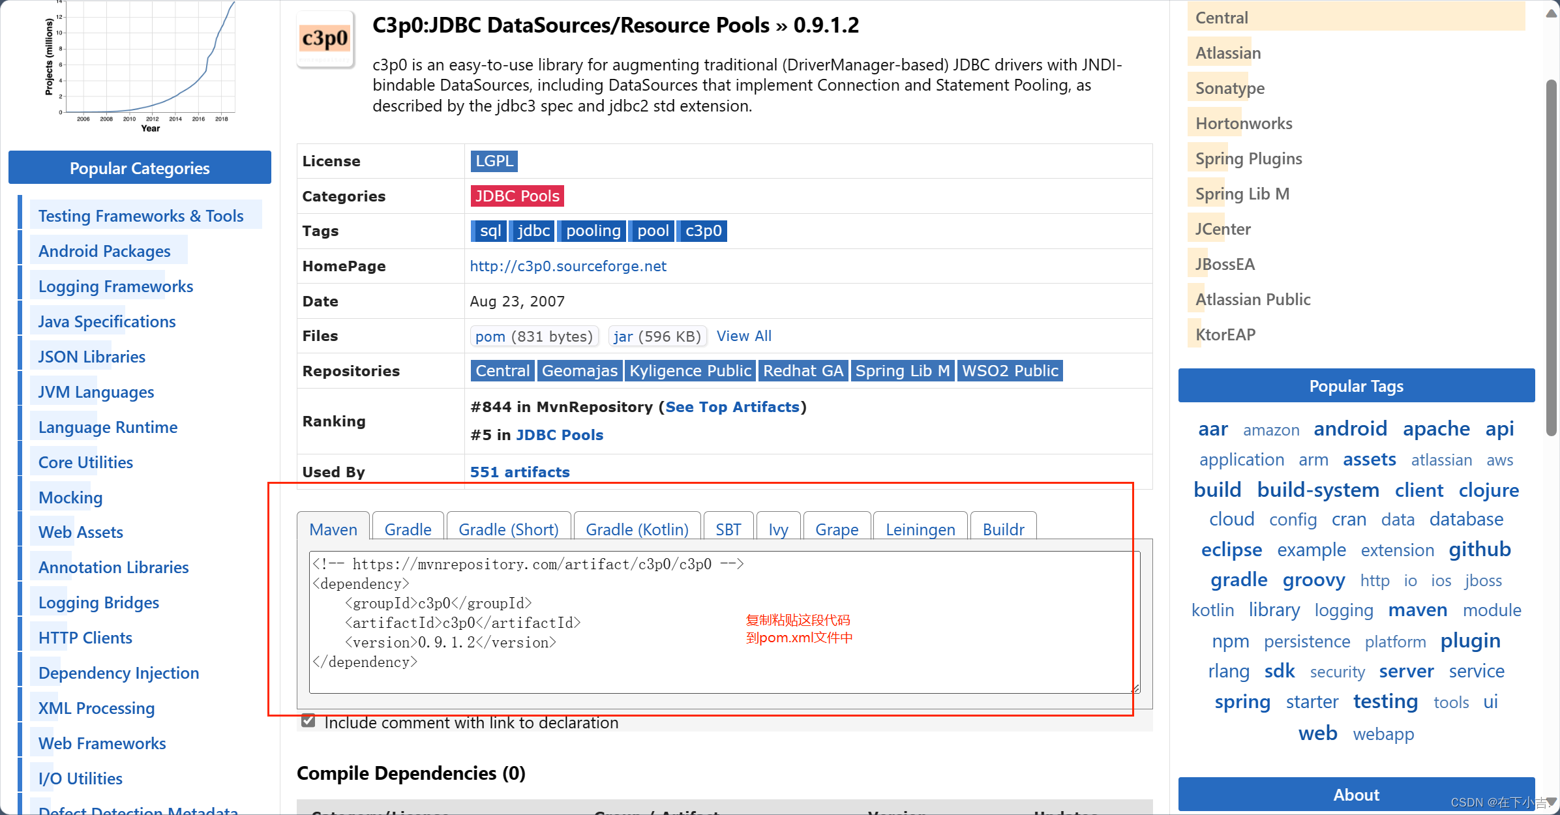Open the WSO2 Public repository badge
This screenshot has height=815, width=1560.
coord(1010,370)
